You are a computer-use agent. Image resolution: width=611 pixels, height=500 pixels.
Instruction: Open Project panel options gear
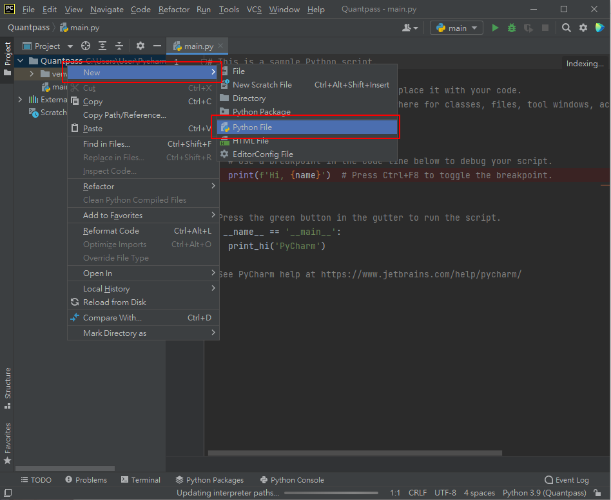141,46
